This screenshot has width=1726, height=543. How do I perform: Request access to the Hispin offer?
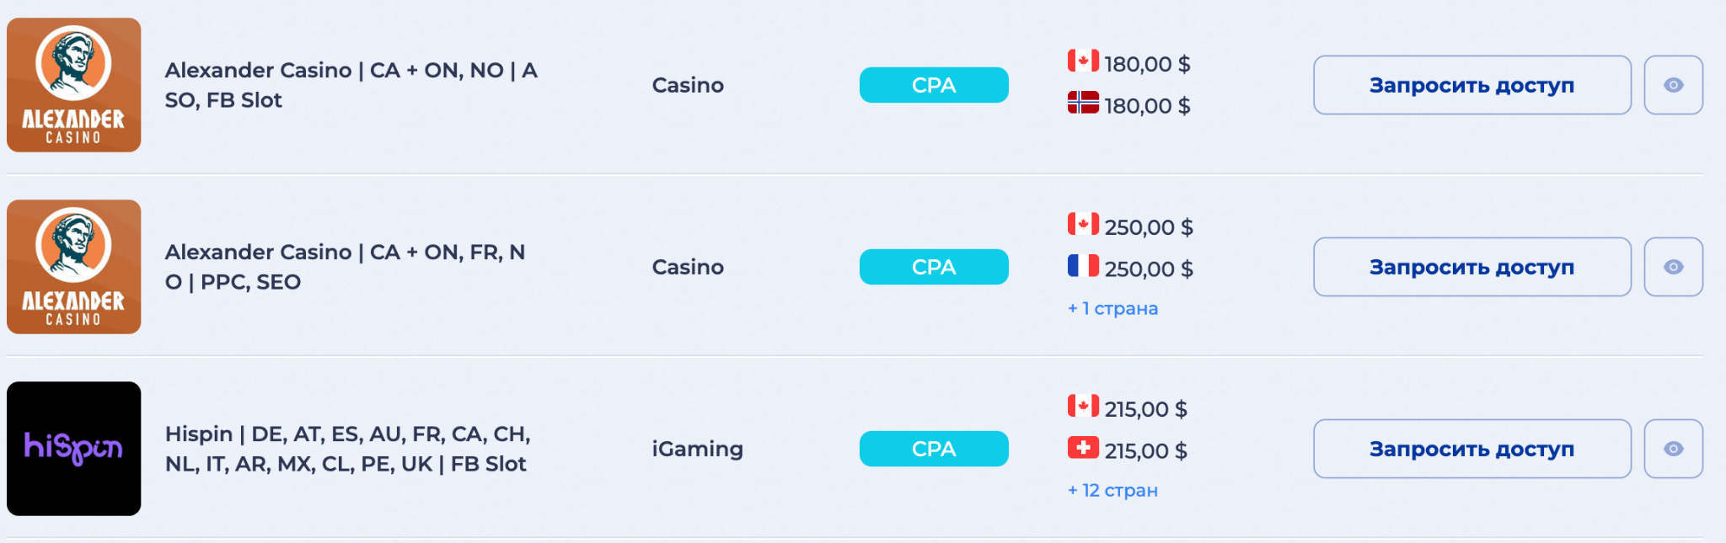1471,449
